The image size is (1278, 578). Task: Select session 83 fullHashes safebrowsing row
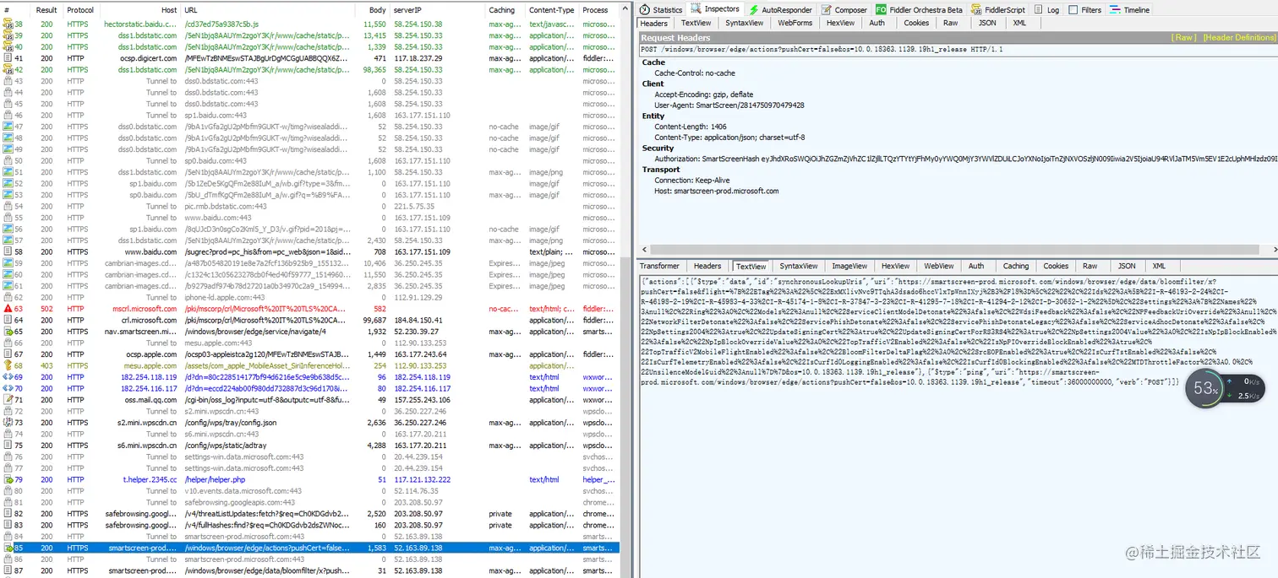310,525
